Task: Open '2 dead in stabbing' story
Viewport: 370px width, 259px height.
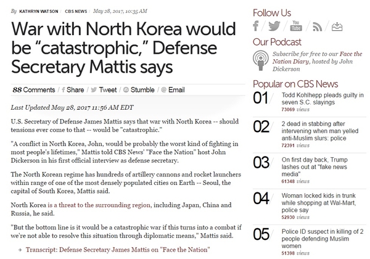Action: pyautogui.click(x=319, y=131)
